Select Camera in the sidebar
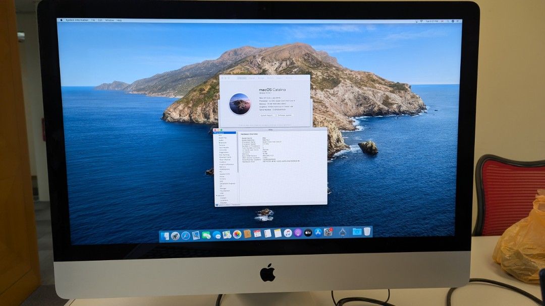 point(222,145)
